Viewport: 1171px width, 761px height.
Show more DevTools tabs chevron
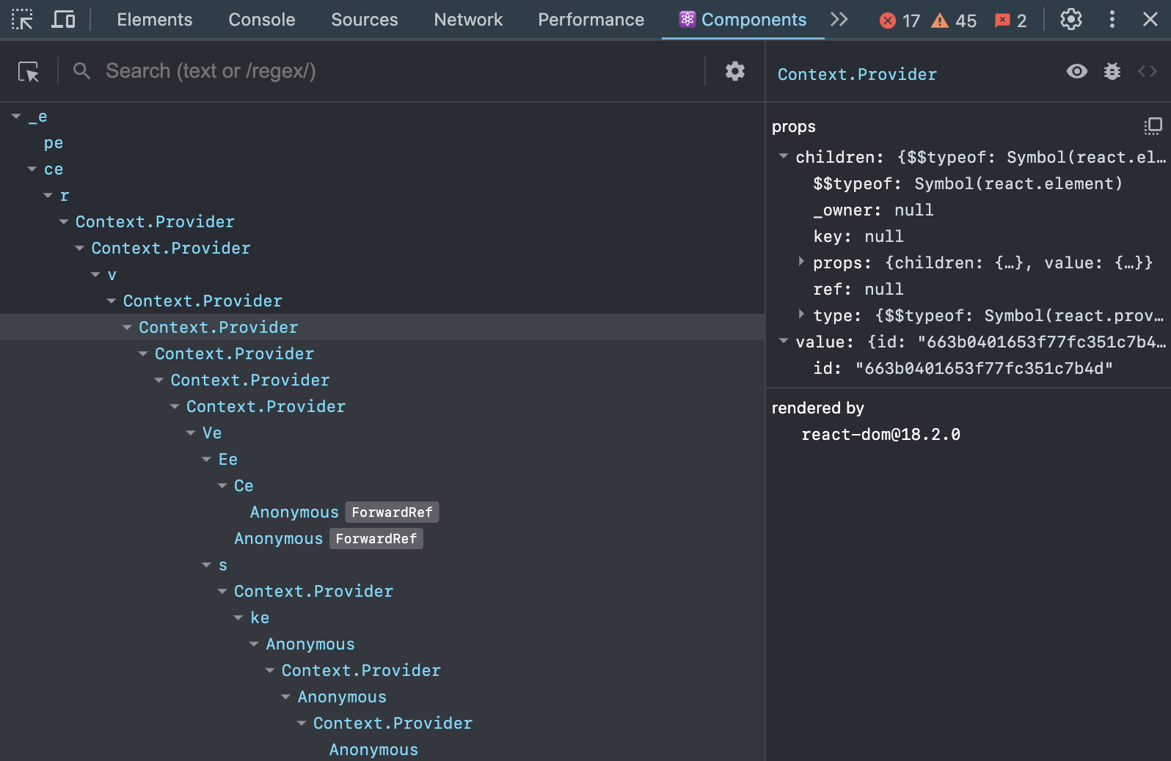tap(839, 19)
